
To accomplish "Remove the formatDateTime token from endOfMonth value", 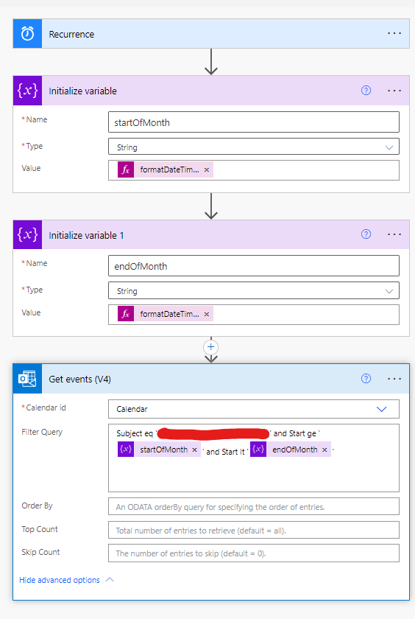I will [207, 314].
